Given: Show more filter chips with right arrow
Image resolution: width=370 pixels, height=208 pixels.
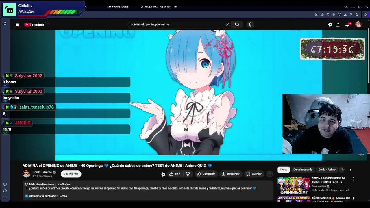Looking at the screenshot, I should click(350, 170).
